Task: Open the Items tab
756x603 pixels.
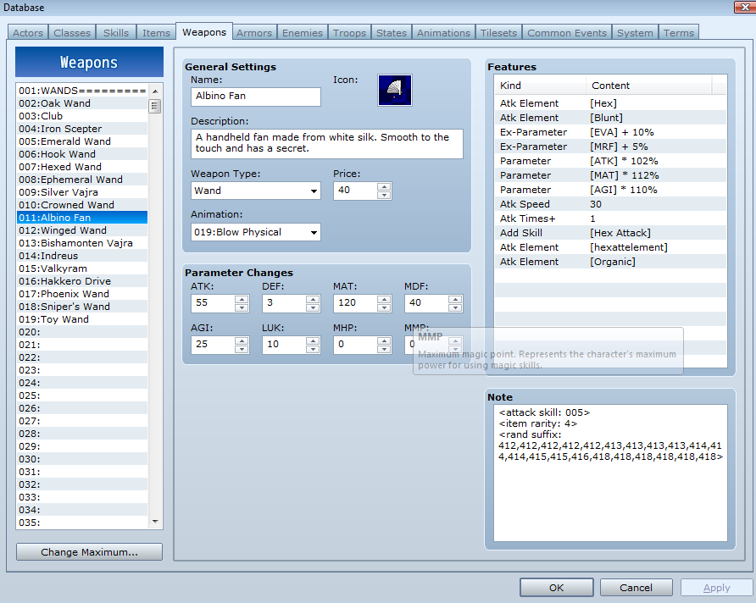Action: 156,33
